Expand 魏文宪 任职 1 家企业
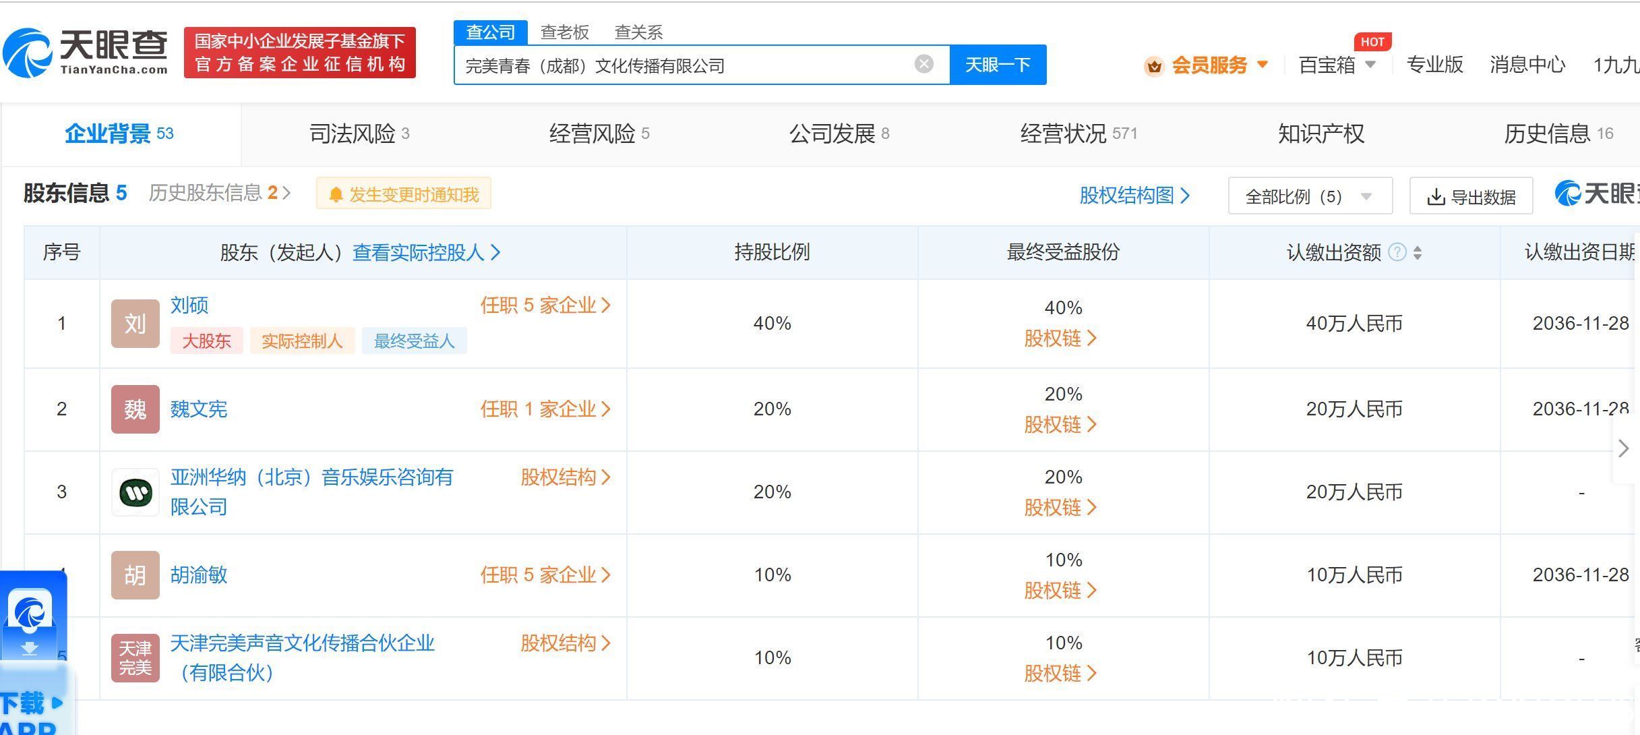Image resolution: width=1640 pixels, height=735 pixels. [x=546, y=409]
